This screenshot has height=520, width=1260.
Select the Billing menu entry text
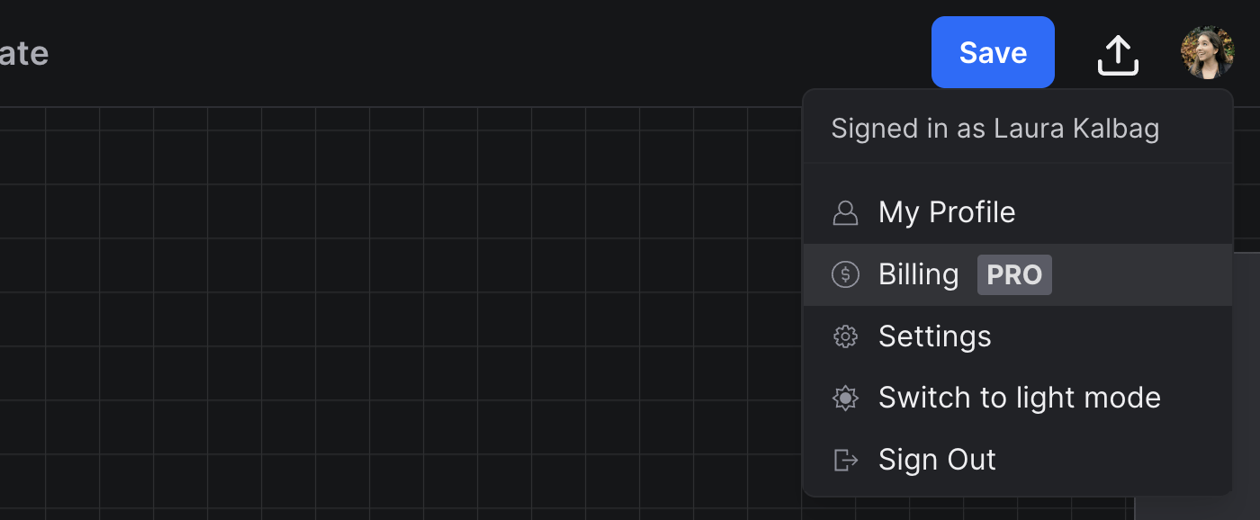pos(918,274)
